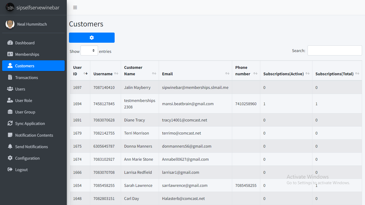The height and width of the screenshot is (205, 365).
Task: Select the Diane Tracy customer row
Action: (x=134, y=120)
